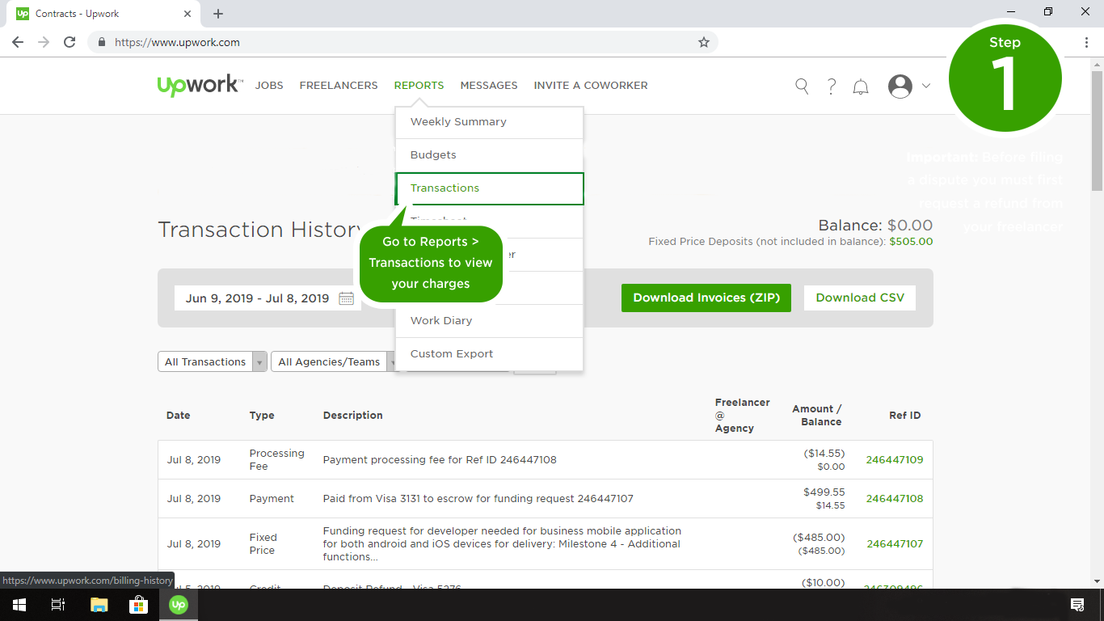Open search using the magnifier icon
The width and height of the screenshot is (1104, 621).
pos(801,86)
